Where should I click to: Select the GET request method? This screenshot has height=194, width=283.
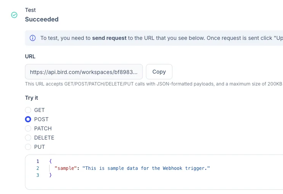point(28,110)
